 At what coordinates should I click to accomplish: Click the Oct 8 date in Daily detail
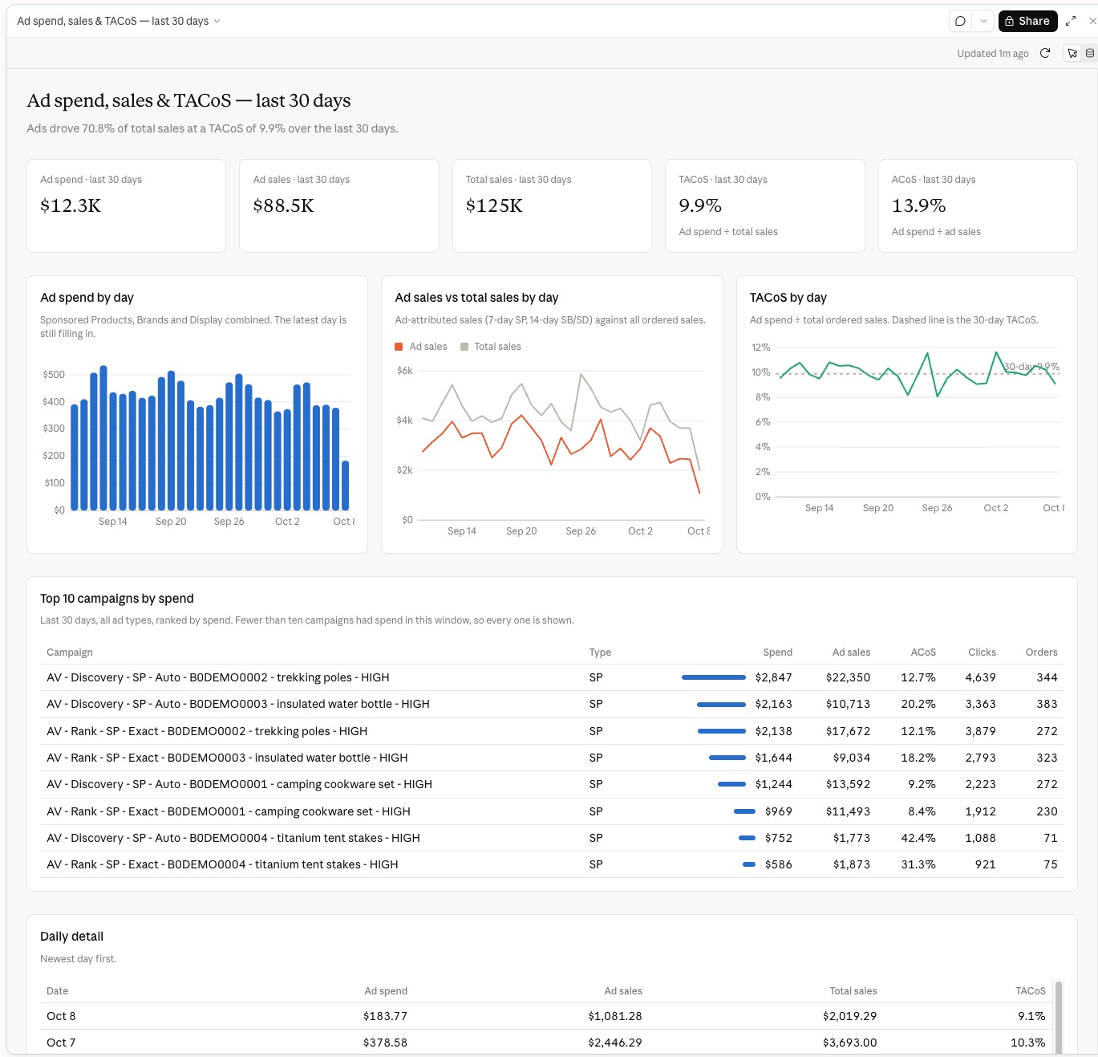point(61,1016)
